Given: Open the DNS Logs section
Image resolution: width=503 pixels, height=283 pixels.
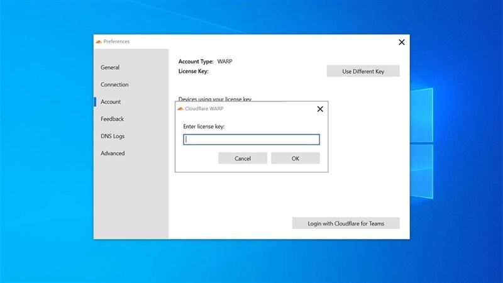Looking at the screenshot, I should 113,136.
